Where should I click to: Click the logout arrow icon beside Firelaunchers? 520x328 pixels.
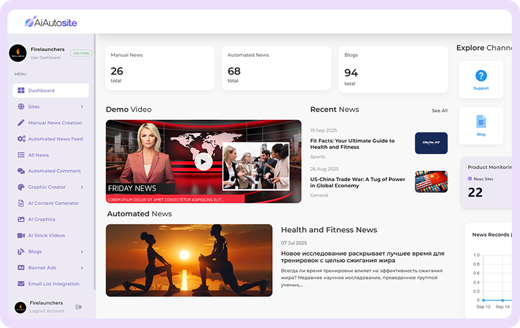79,307
